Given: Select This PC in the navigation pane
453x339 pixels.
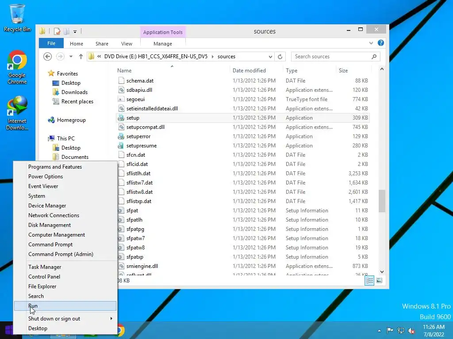Looking at the screenshot, I should 65,138.
